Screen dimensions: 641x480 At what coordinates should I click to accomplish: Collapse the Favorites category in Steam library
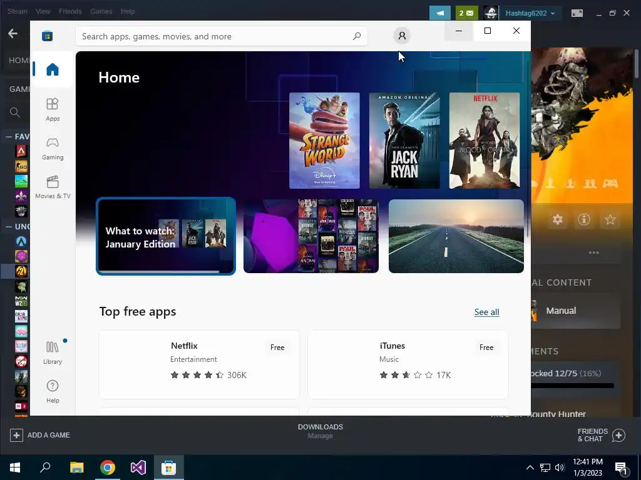click(9, 137)
